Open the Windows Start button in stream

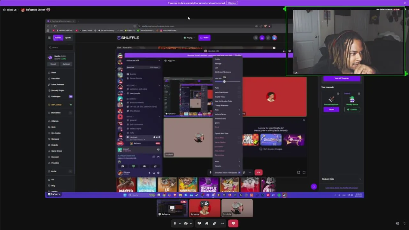coord(125,195)
